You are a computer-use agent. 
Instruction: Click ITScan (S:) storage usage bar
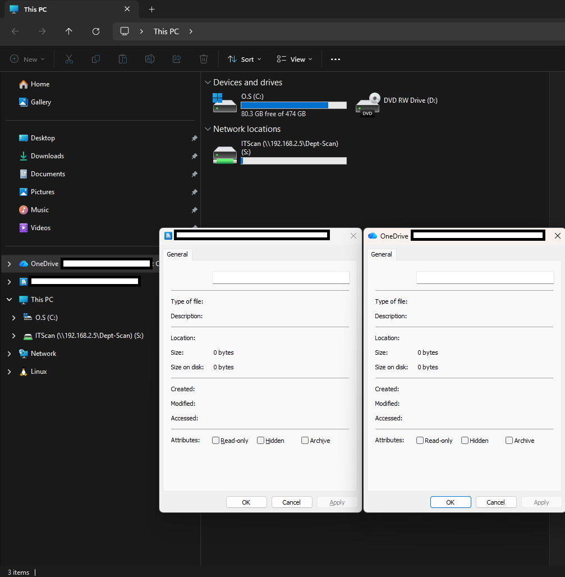(x=293, y=161)
